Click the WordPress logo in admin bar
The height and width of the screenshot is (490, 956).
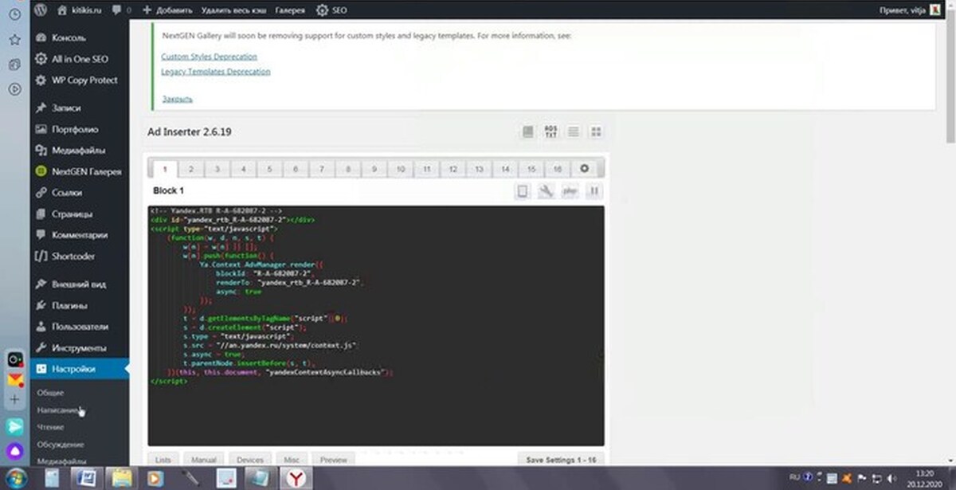coord(41,10)
